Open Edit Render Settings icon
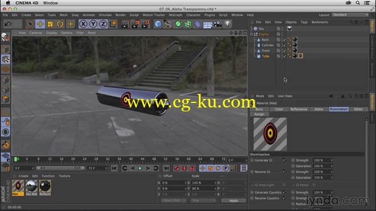Screen dimensions: 376x211 pyautogui.click(x=145, y=24)
